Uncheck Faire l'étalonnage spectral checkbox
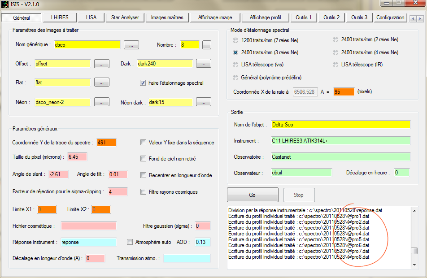Image resolution: width=427 pixels, height=278 pixels. (x=143, y=83)
